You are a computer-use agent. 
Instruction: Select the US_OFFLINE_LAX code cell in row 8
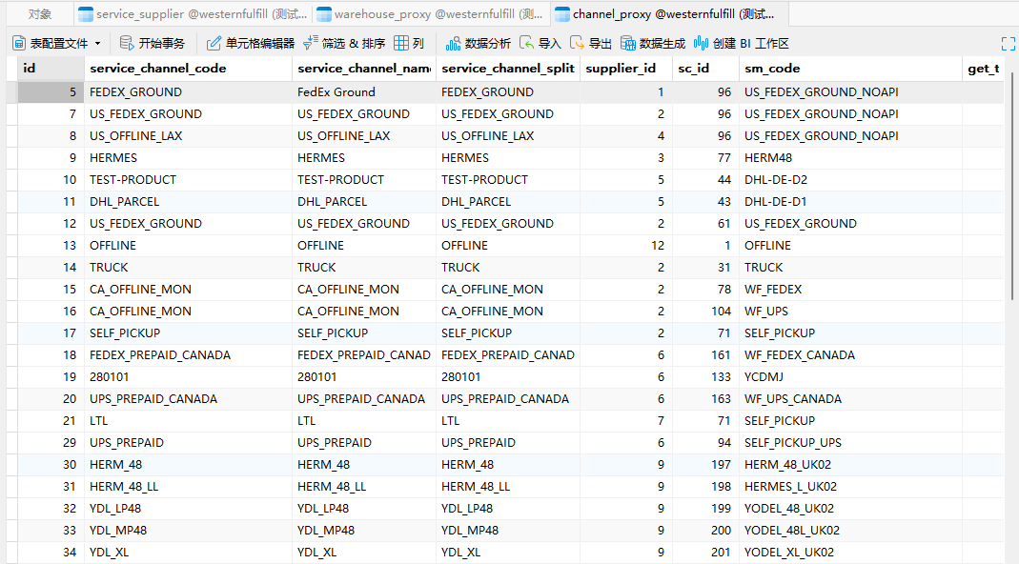(x=188, y=136)
